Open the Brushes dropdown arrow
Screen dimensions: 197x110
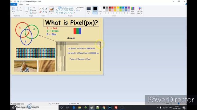[51, 13]
